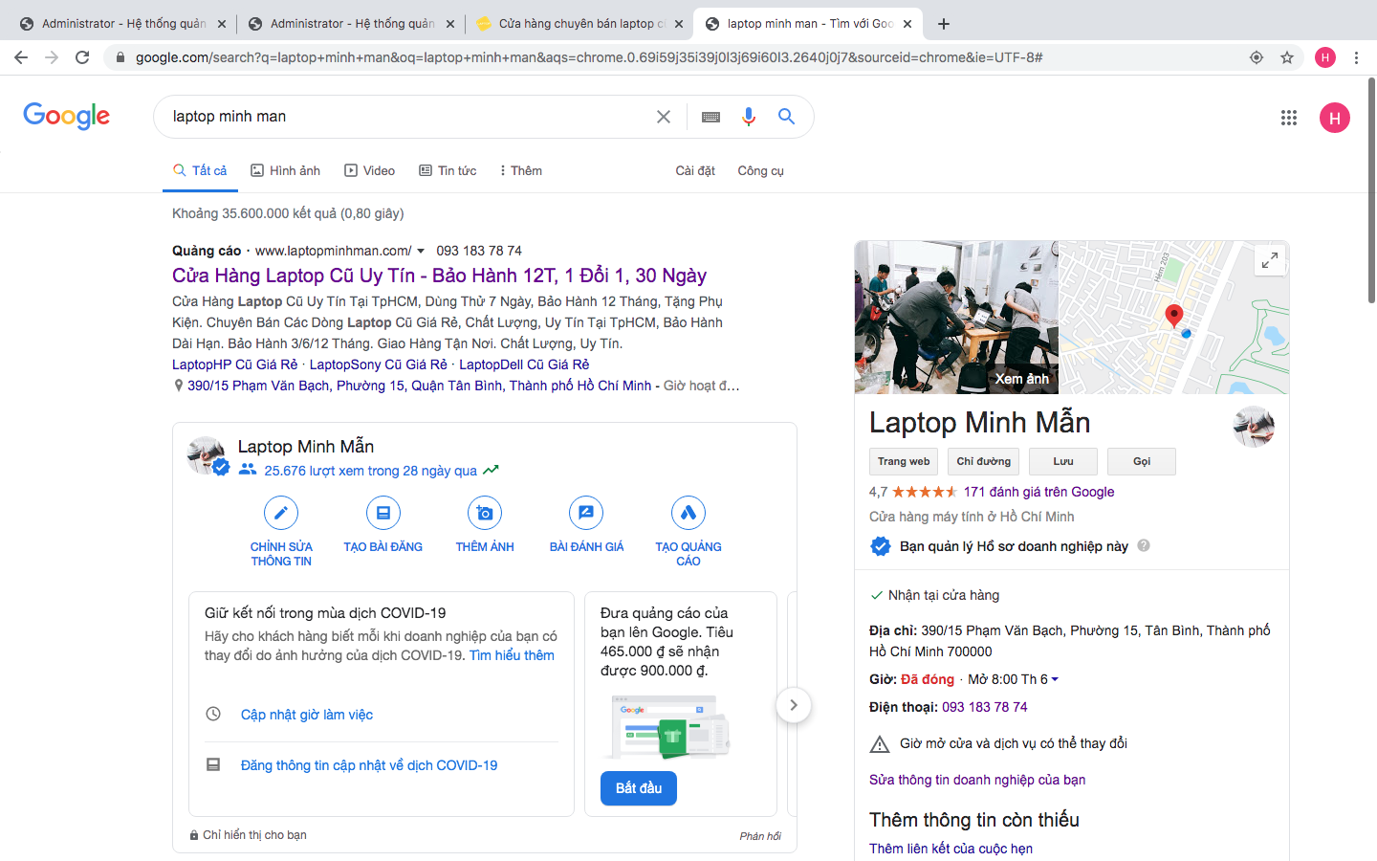Viewport: 1377px width, 861px height.
Task: Click Chỉnh sửa thông tin pencil icon
Action: point(281,513)
